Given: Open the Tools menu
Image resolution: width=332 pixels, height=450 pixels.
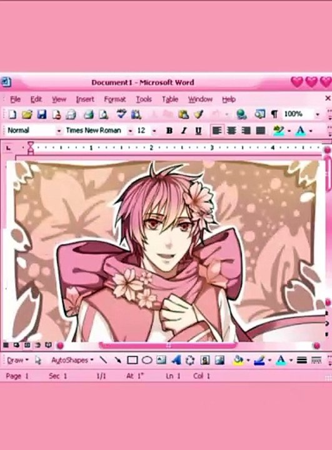Looking at the screenshot, I should click(144, 99).
